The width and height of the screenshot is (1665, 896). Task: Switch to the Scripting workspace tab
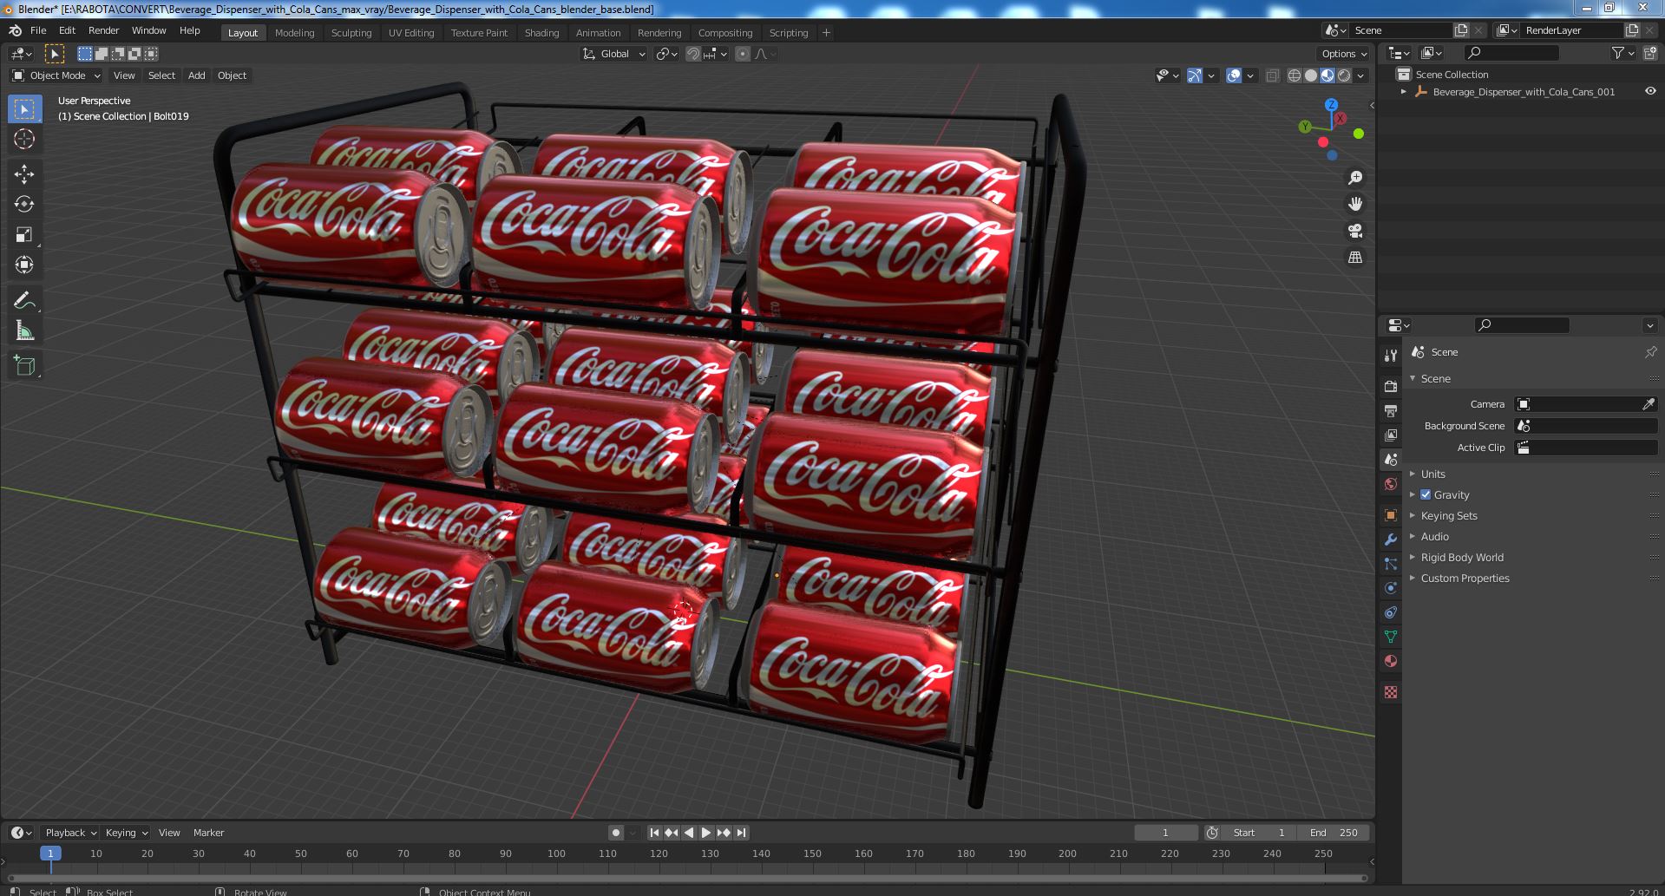point(788,33)
